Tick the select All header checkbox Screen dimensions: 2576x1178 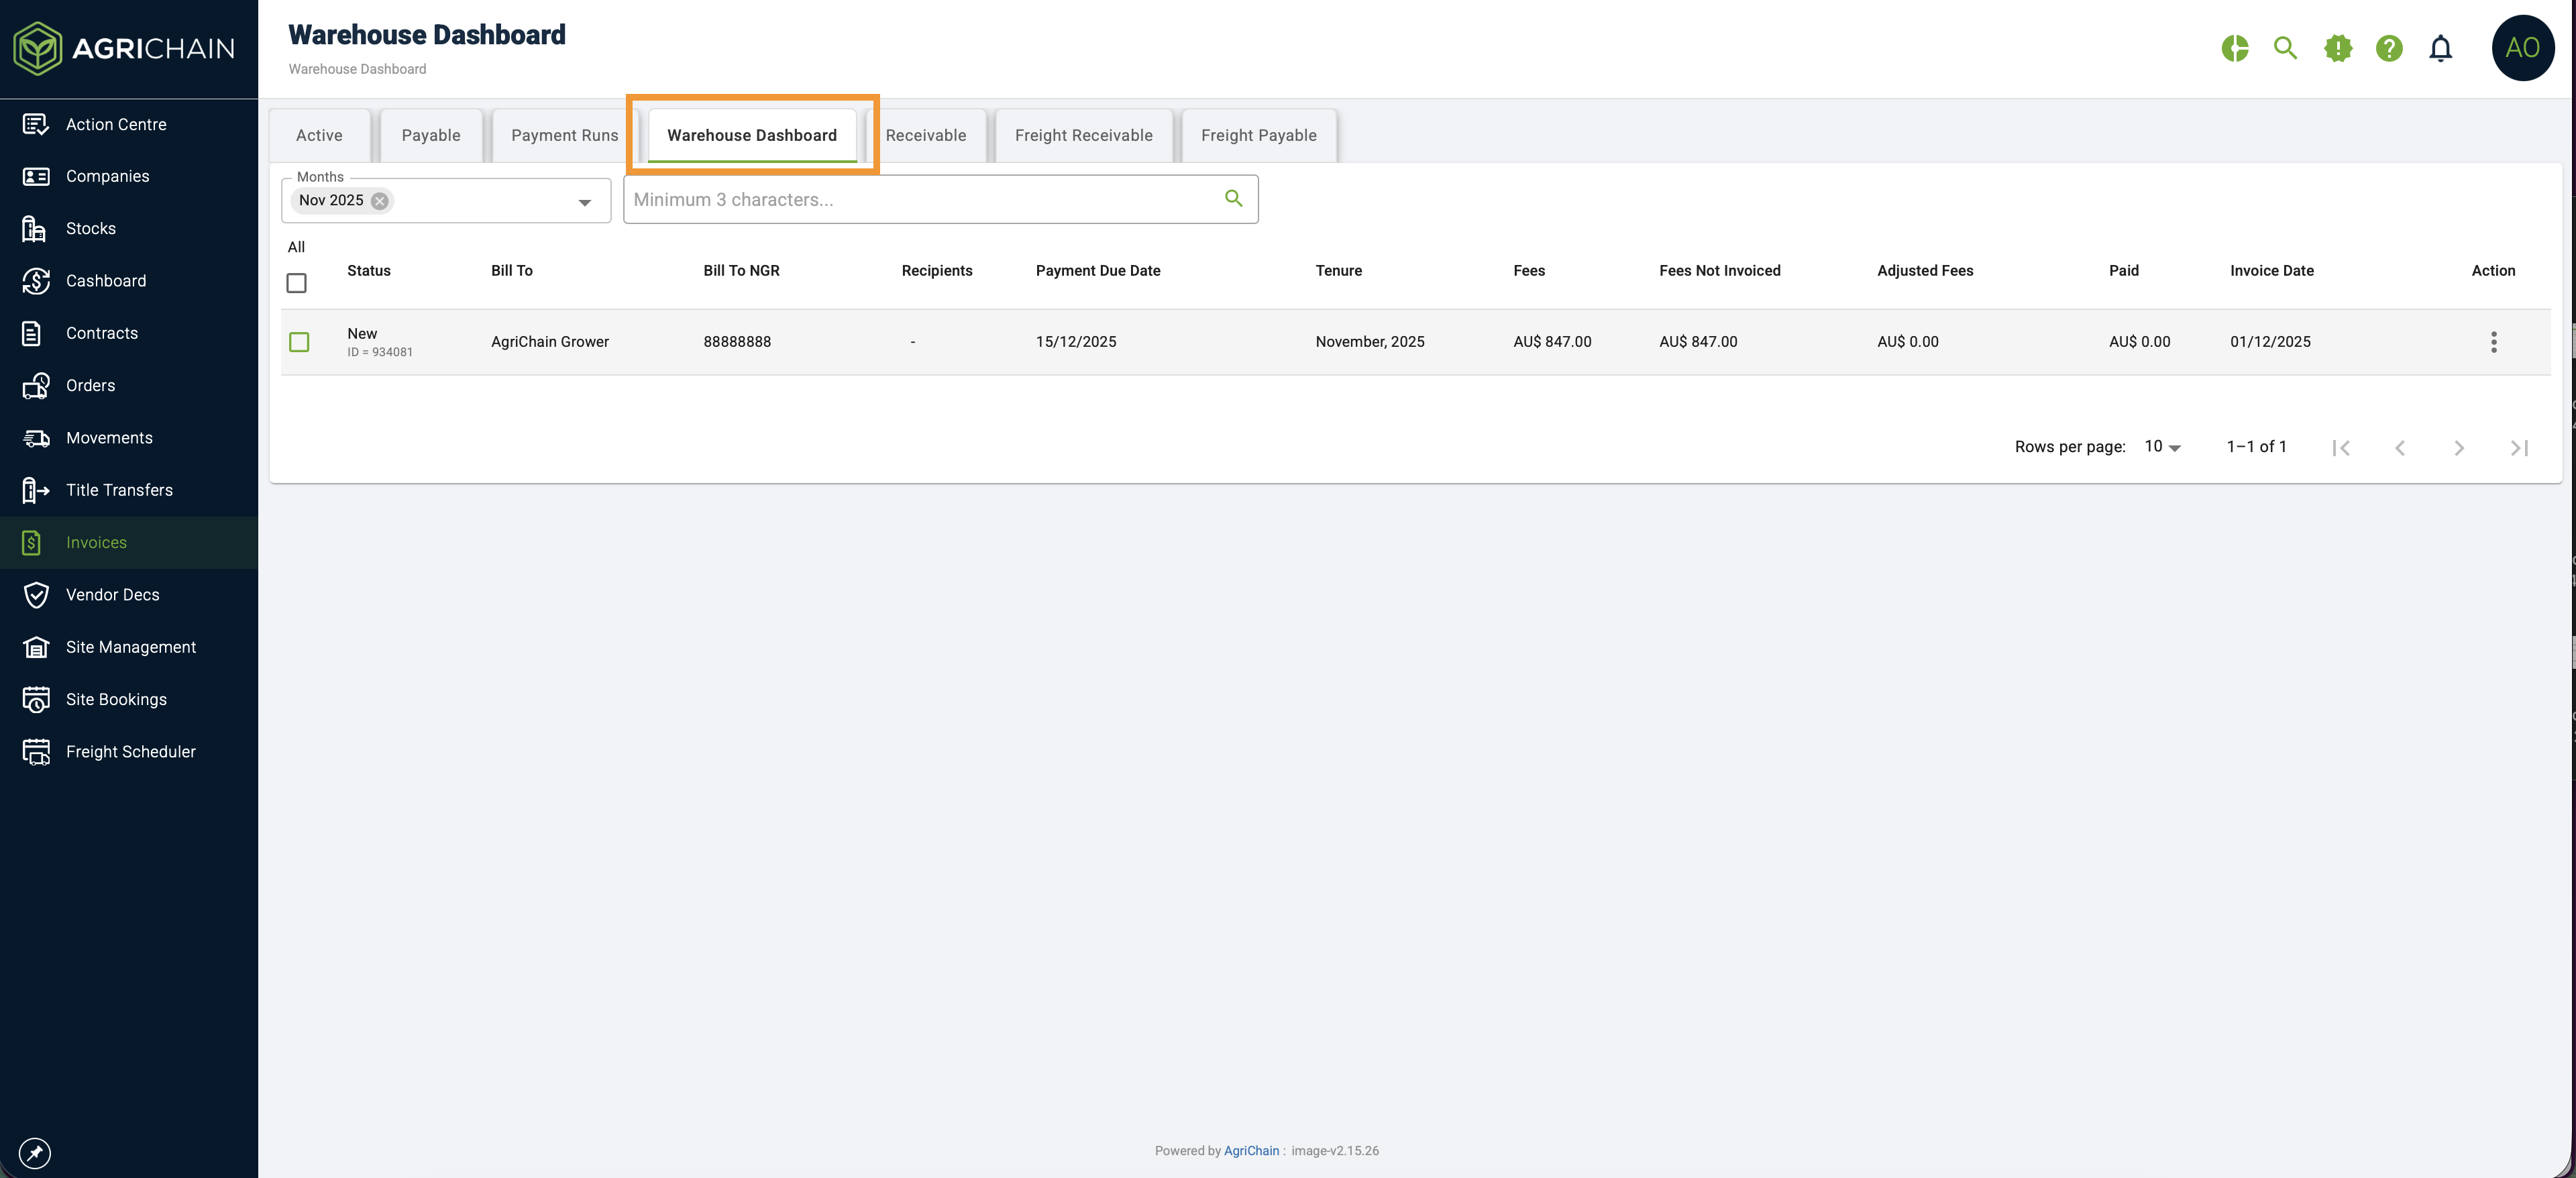(297, 283)
